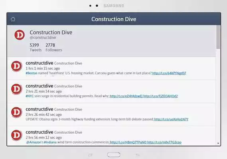
Task: Open the @Amazon's mention
Action: pos(35,142)
